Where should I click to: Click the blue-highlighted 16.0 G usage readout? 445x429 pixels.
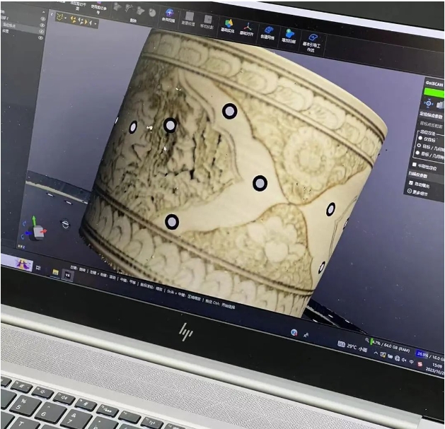click(x=430, y=355)
